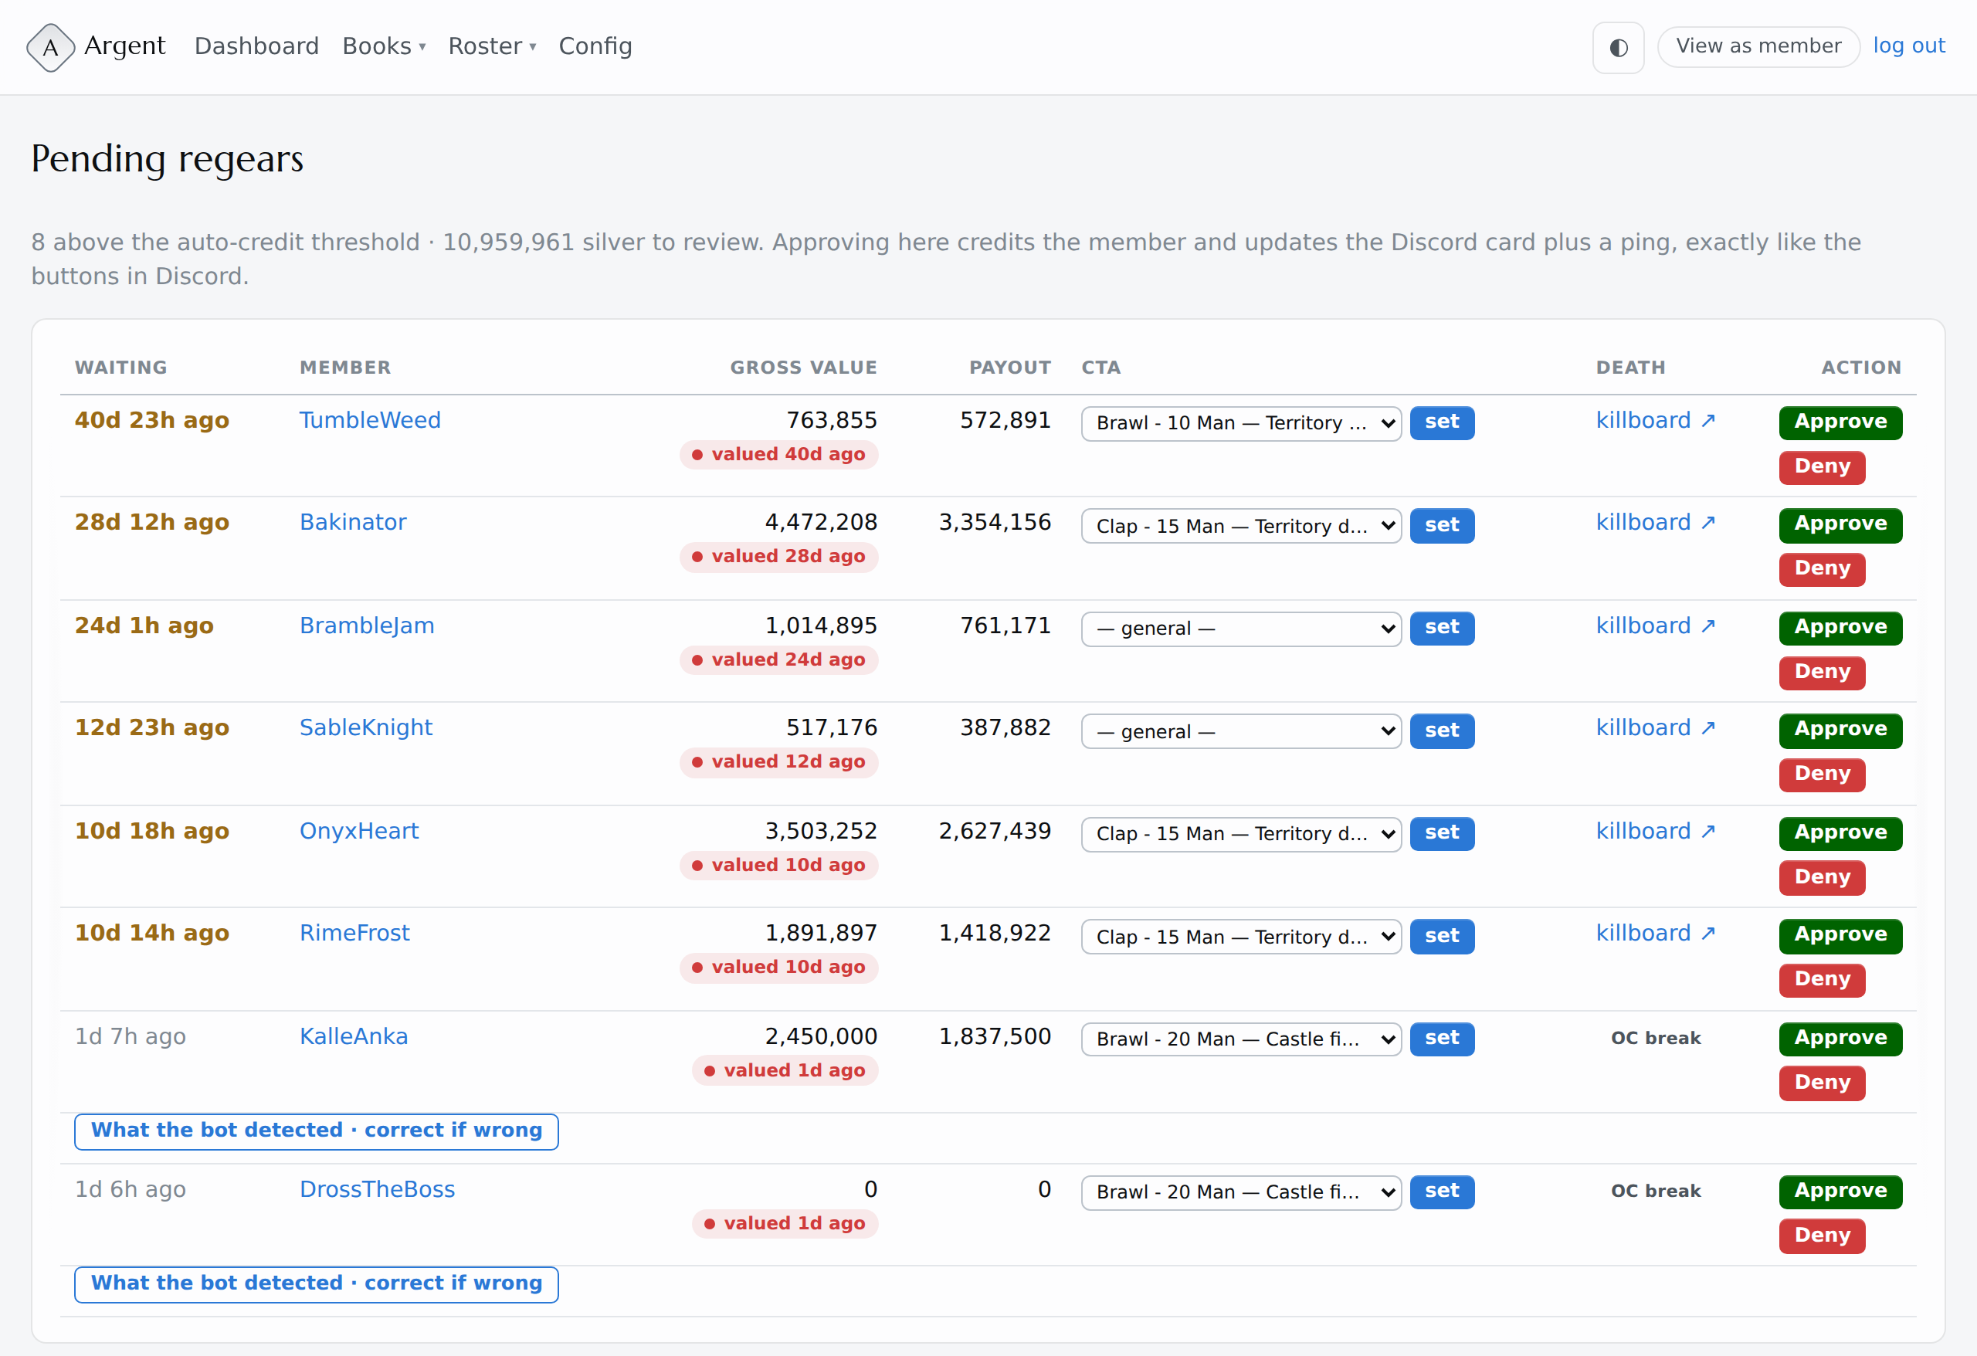Image resolution: width=1977 pixels, height=1356 pixels.
Task: Approve OnyxHeart's regear
Action: [x=1841, y=834]
